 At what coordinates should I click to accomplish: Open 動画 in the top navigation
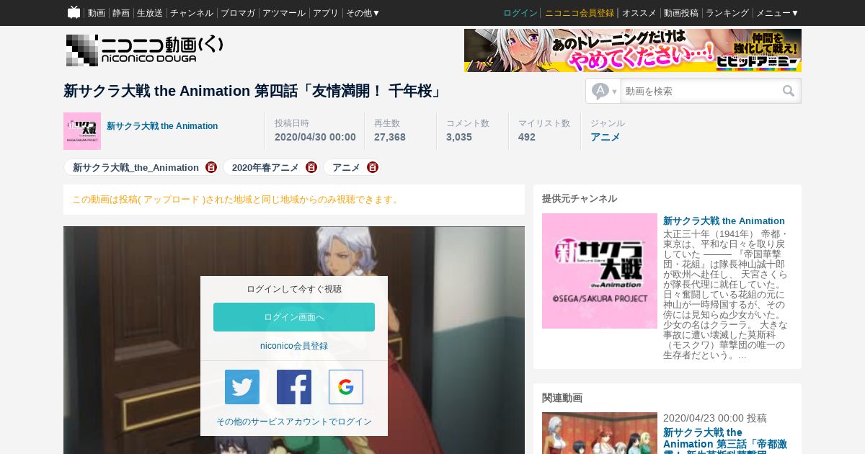[x=97, y=13]
